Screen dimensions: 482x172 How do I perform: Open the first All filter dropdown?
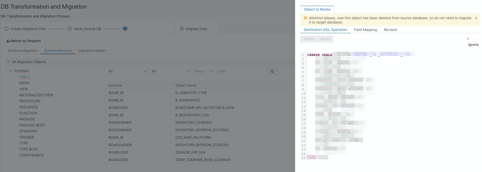(126, 71)
